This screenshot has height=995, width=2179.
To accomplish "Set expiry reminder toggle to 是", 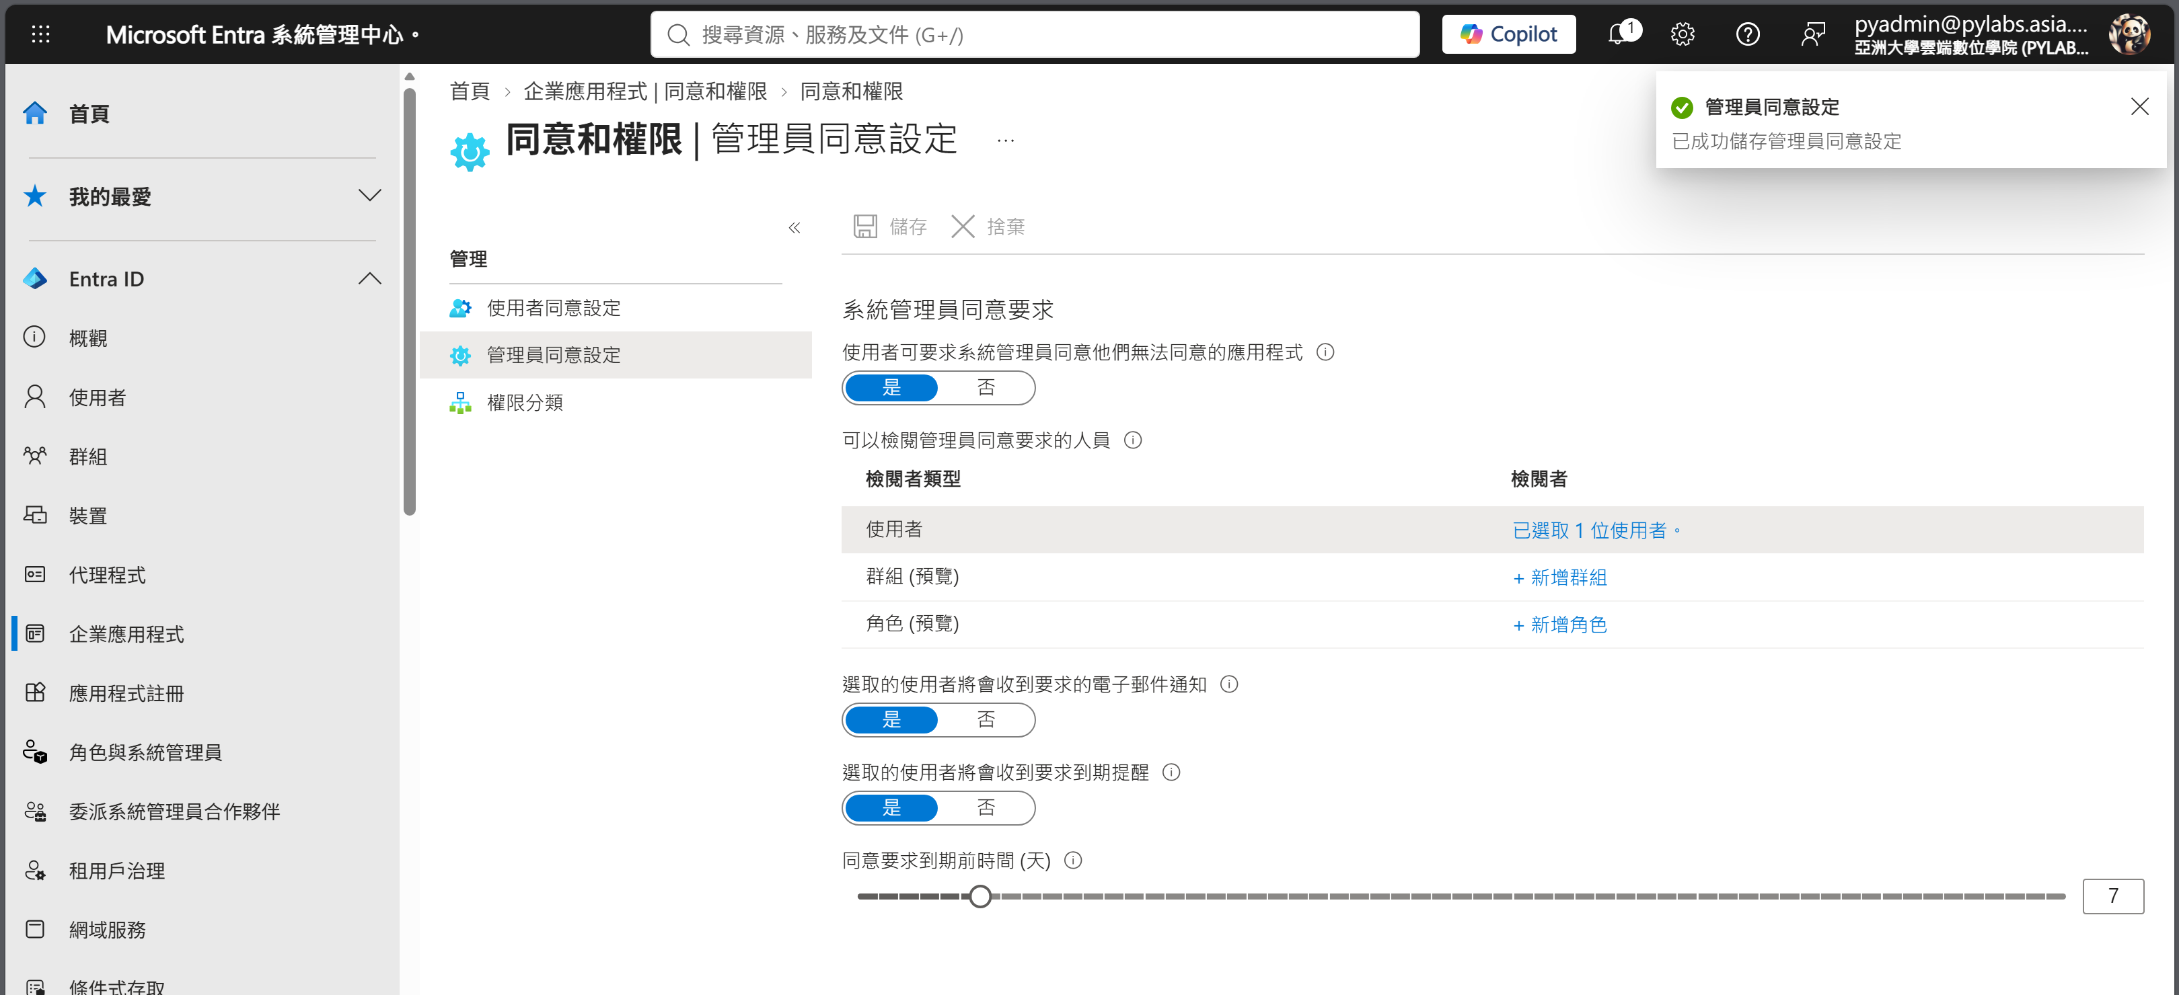I will (891, 808).
